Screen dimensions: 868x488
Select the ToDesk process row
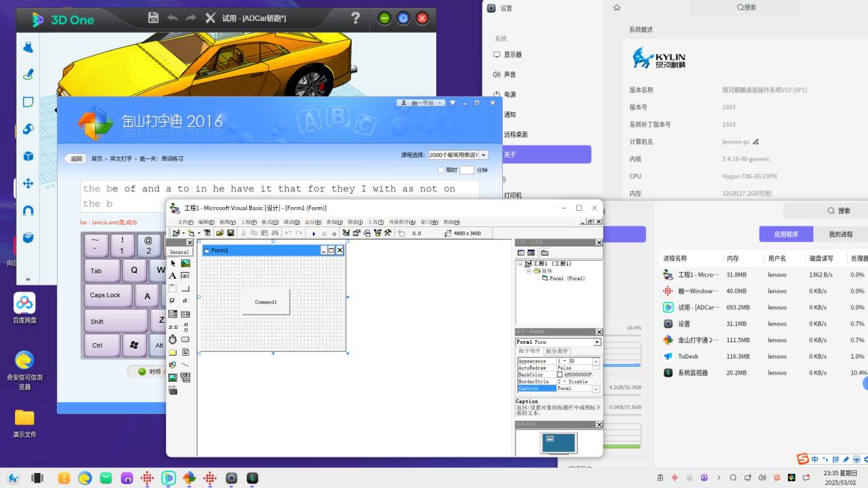[x=764, y=356]
